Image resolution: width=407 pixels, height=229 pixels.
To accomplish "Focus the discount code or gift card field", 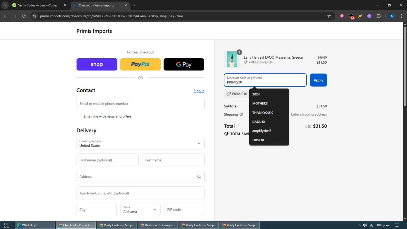I will click(265, 80).
